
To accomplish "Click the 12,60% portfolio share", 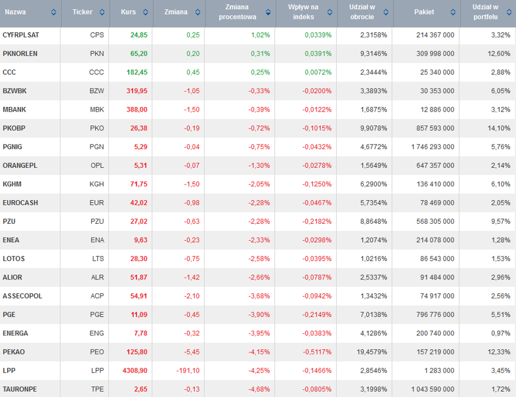I will (499, 54).
